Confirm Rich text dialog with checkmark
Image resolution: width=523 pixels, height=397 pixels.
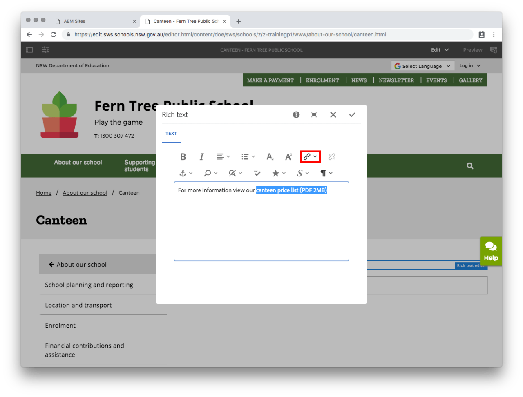352,115
